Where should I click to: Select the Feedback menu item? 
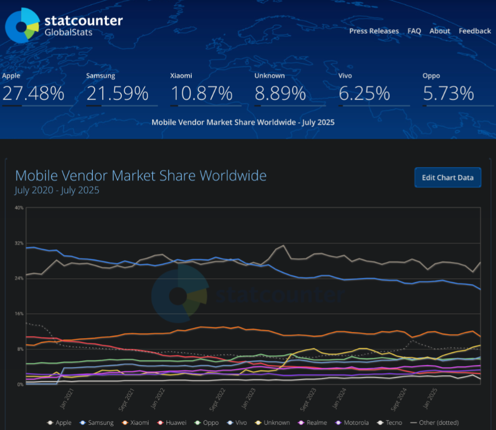pyautogui.click(x=475, y=31)
